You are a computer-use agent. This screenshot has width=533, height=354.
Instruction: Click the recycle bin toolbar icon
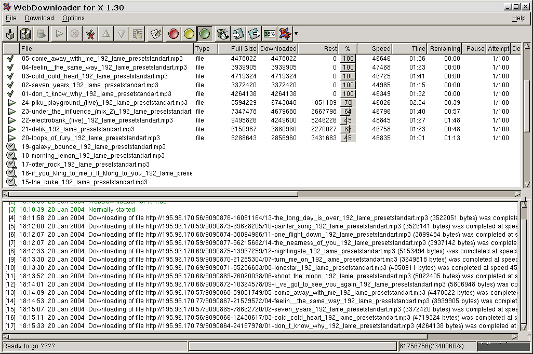click(223, 34)
